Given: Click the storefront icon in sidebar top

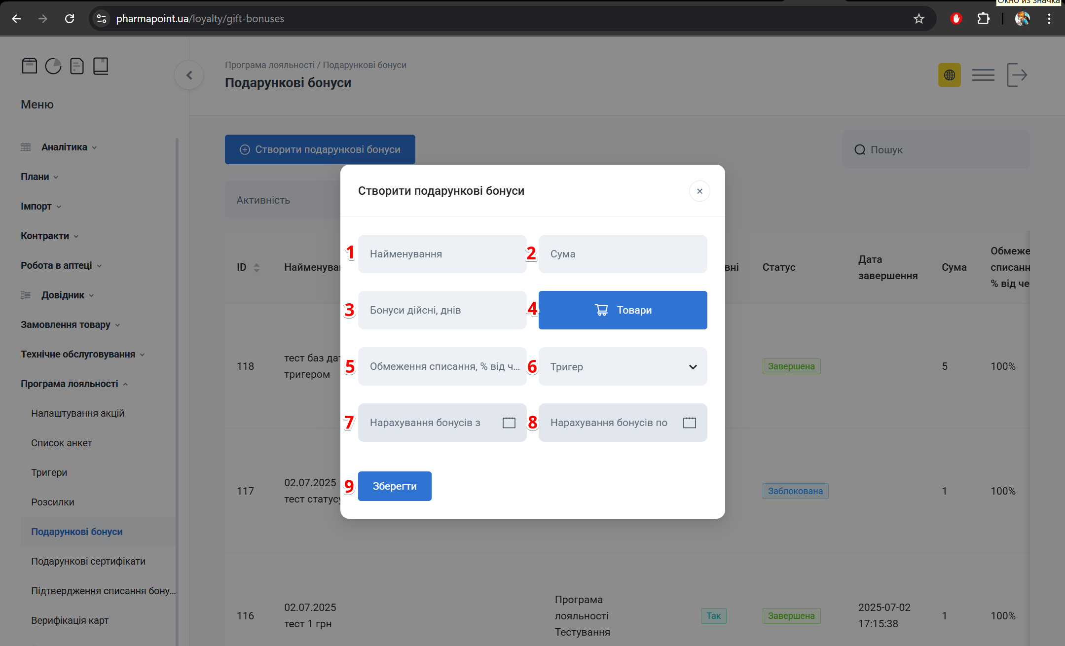Looking at the screenshot, I should (30, 66).
